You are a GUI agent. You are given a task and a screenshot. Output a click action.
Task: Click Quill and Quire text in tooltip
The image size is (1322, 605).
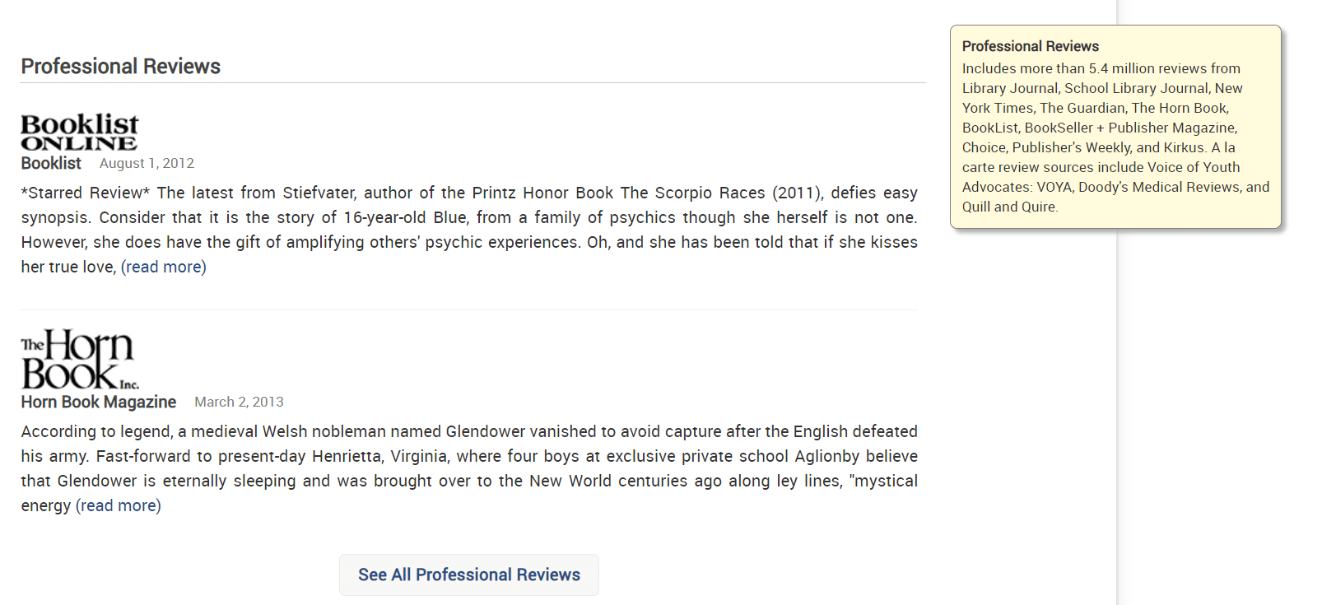coord(1009,207)
